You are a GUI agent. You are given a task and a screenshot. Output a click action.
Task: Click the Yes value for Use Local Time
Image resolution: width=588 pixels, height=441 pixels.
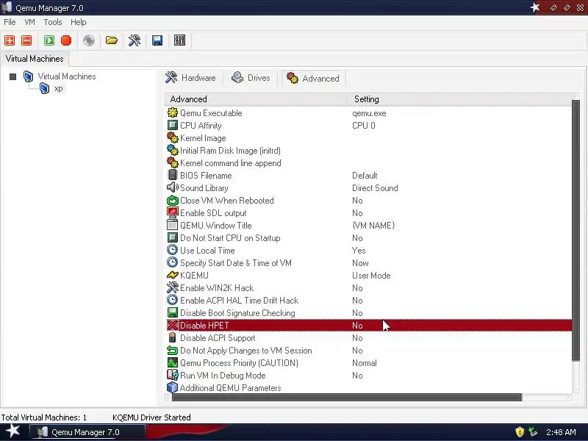coord(359,251)
